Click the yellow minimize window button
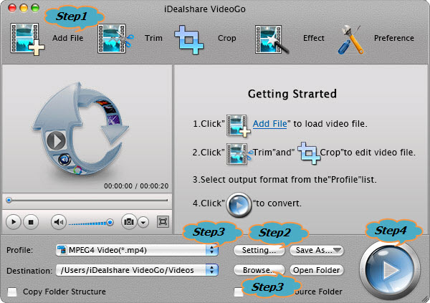This screenshot has height=303, width=430. pos(24,8)
